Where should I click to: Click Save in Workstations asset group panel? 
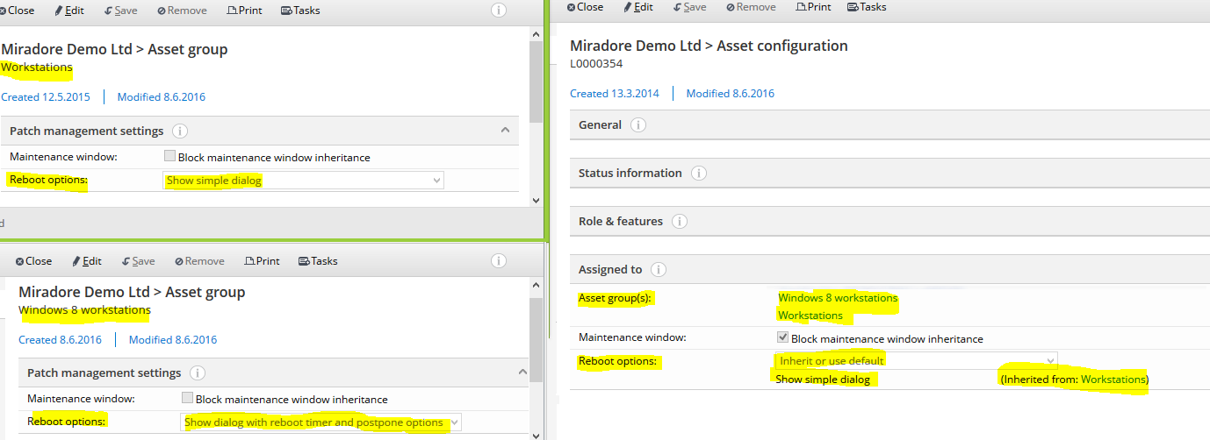(x=120, y=11)
